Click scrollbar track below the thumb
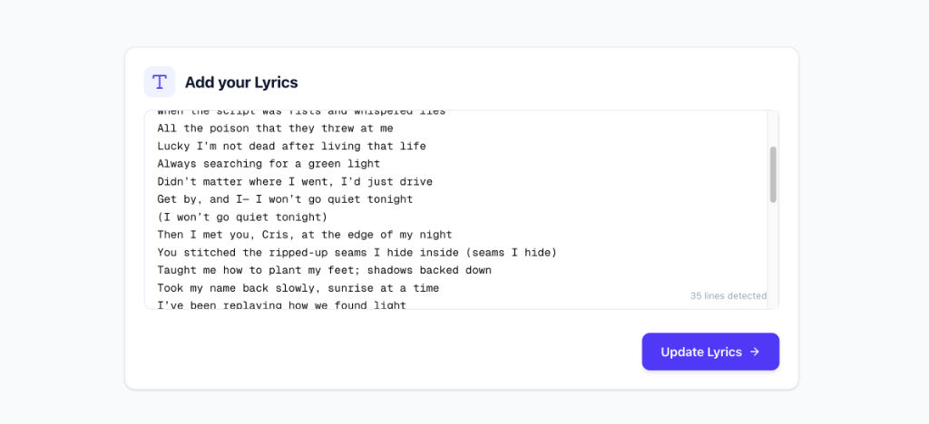This screenshot has height=424, width=929. pos(773,254)
